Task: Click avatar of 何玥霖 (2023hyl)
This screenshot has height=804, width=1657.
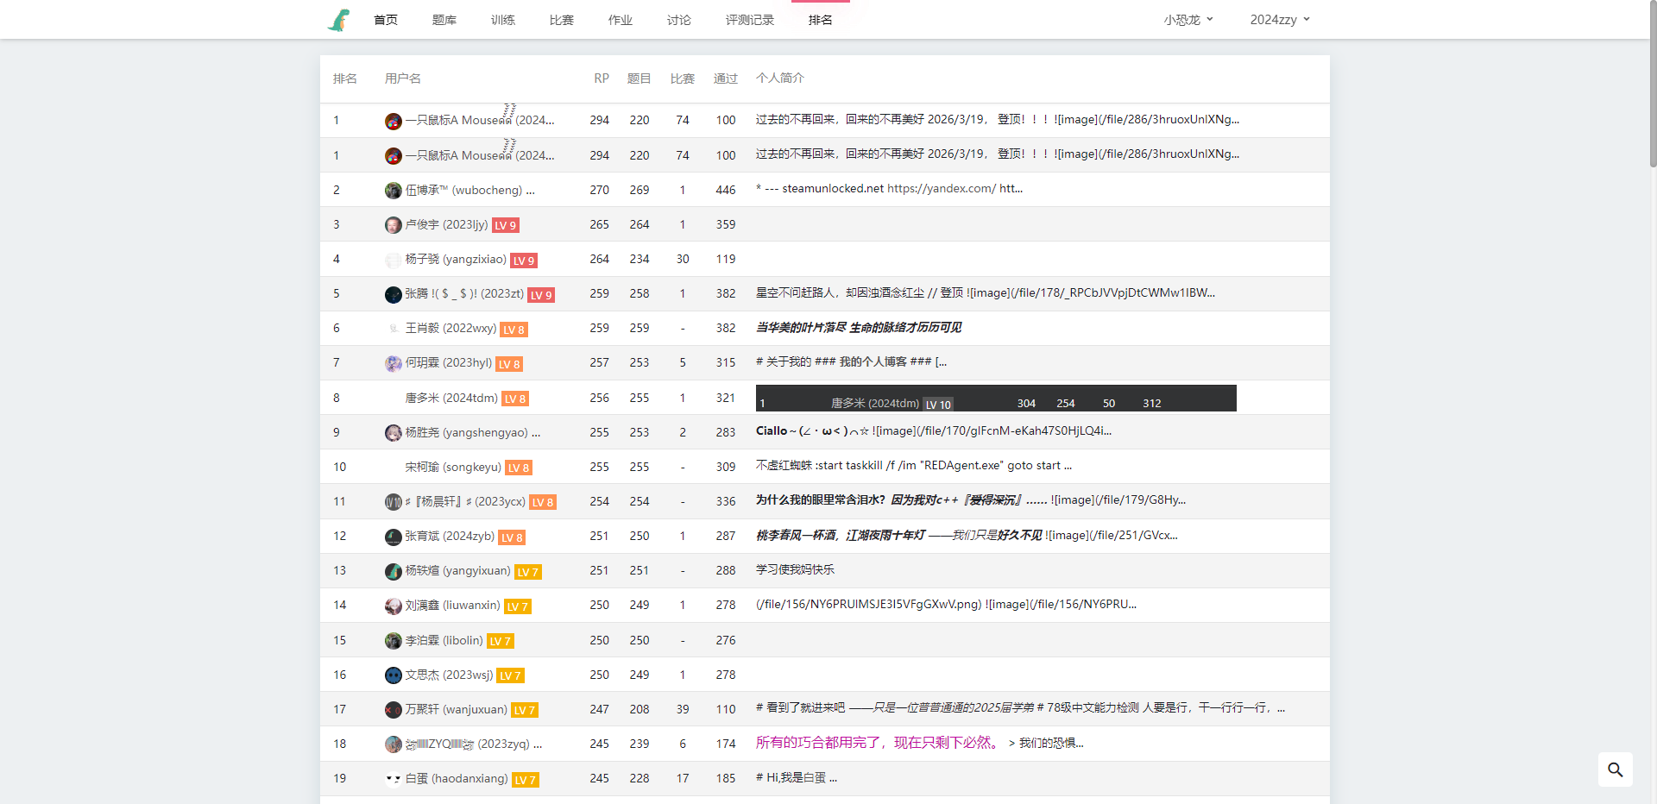Action: (393, 363)
